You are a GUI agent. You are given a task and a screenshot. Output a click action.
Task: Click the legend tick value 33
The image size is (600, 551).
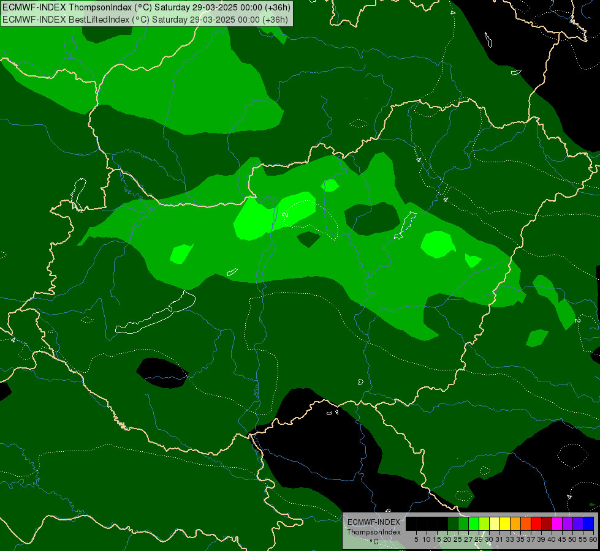(x=510, y=539)
